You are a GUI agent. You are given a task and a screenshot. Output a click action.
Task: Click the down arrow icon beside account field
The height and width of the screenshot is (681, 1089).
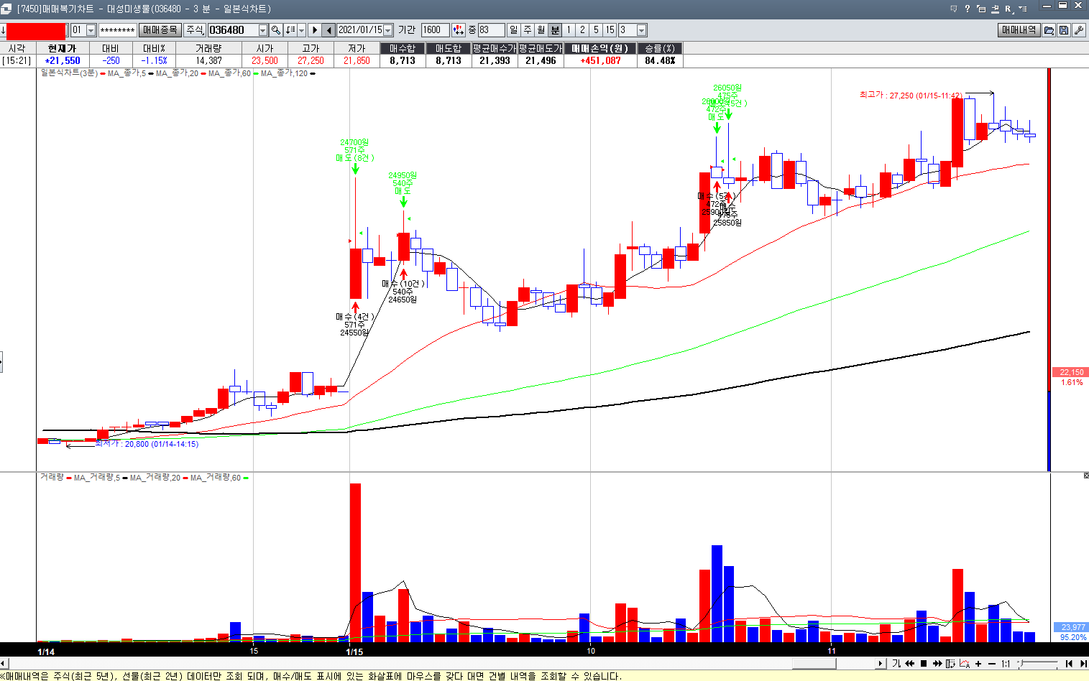3,30
